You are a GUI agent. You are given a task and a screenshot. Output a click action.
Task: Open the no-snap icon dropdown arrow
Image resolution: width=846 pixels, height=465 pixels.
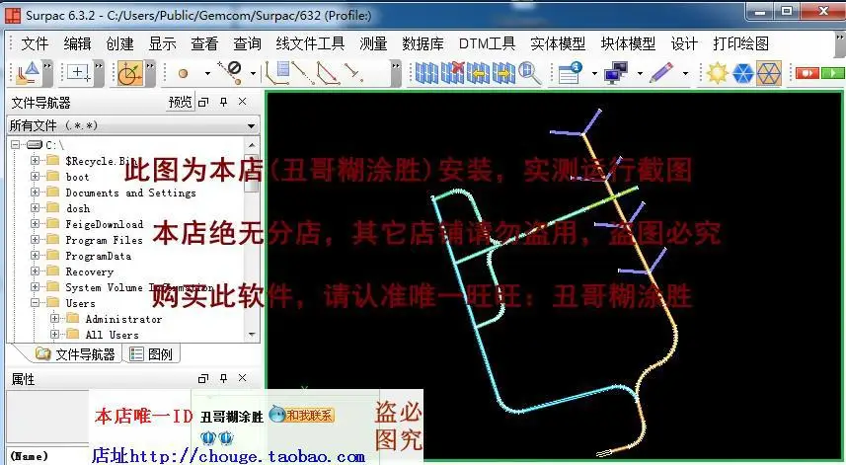point(253,73)
